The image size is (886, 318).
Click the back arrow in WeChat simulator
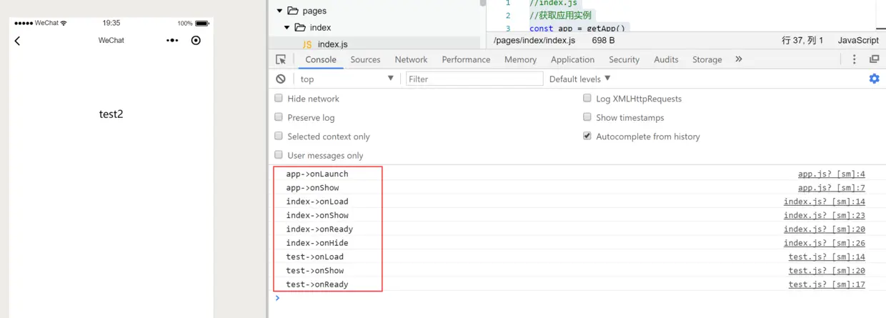(18, 41)
